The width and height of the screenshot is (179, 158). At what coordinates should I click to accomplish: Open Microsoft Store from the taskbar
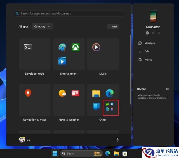(x=125, y=154)
